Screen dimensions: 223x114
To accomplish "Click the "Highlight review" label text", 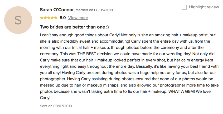I will click(x=204, y=7).
